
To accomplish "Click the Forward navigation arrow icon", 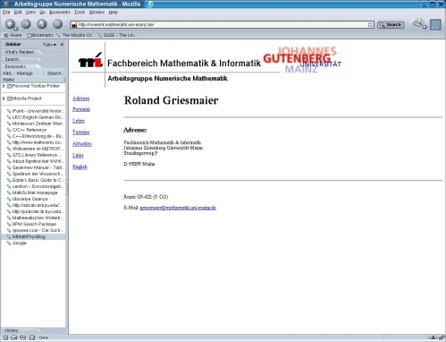I will coord(26,24).
